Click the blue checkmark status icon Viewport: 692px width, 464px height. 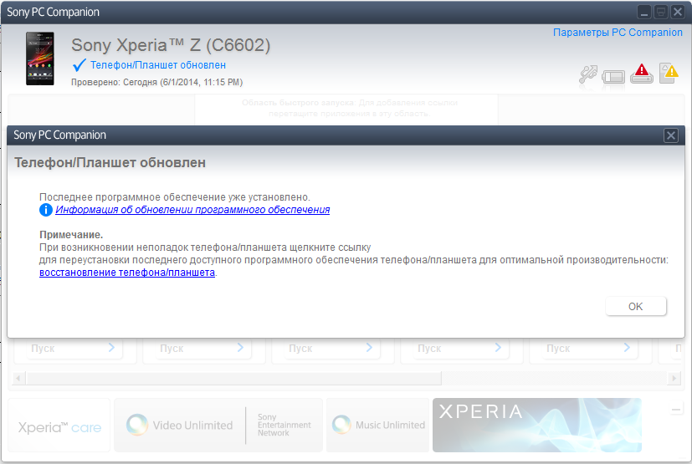pos(79,65)
